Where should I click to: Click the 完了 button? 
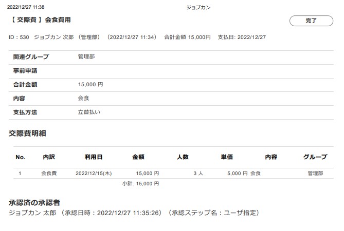(311, 21)
